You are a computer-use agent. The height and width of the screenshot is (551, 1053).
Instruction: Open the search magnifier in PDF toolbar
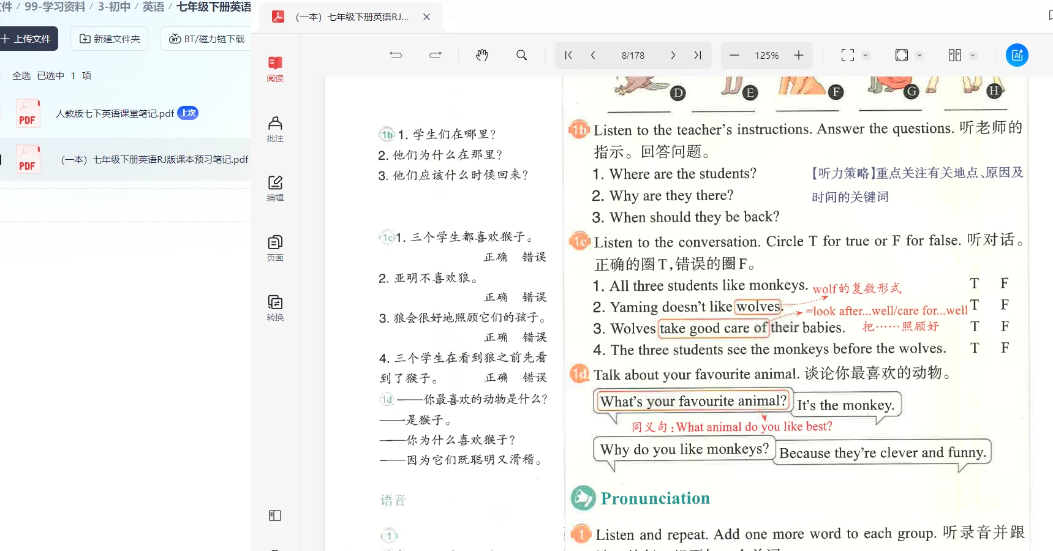click(x=521, y=55)
